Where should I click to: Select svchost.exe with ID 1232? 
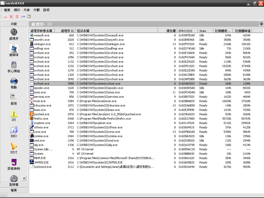(146, 66)
